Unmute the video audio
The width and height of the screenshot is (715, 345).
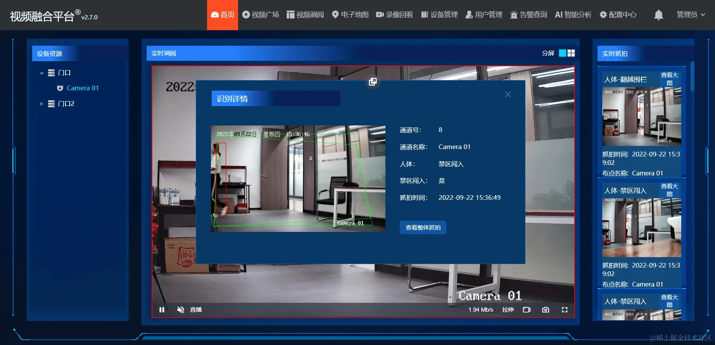(x=180, y=310)
